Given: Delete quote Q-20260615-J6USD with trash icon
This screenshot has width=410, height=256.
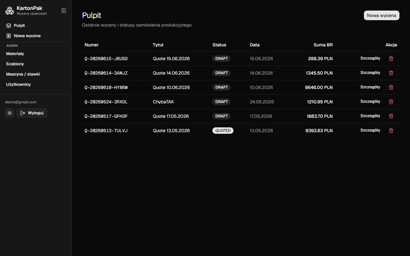Looking at the screenshot, I should (391, 59).
